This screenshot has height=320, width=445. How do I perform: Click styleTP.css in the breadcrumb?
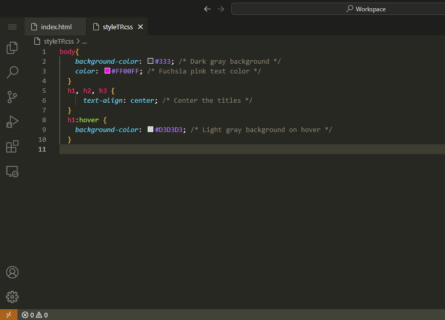point(58,41)
